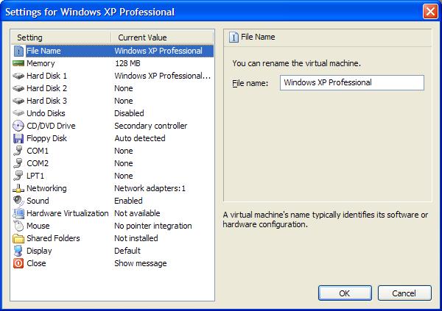Screen dimensions: 442x311
Task: Click the Enabled sound value
Action: point(128,201)
